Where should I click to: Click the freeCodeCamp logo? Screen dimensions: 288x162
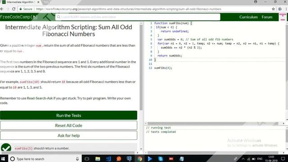19,17
